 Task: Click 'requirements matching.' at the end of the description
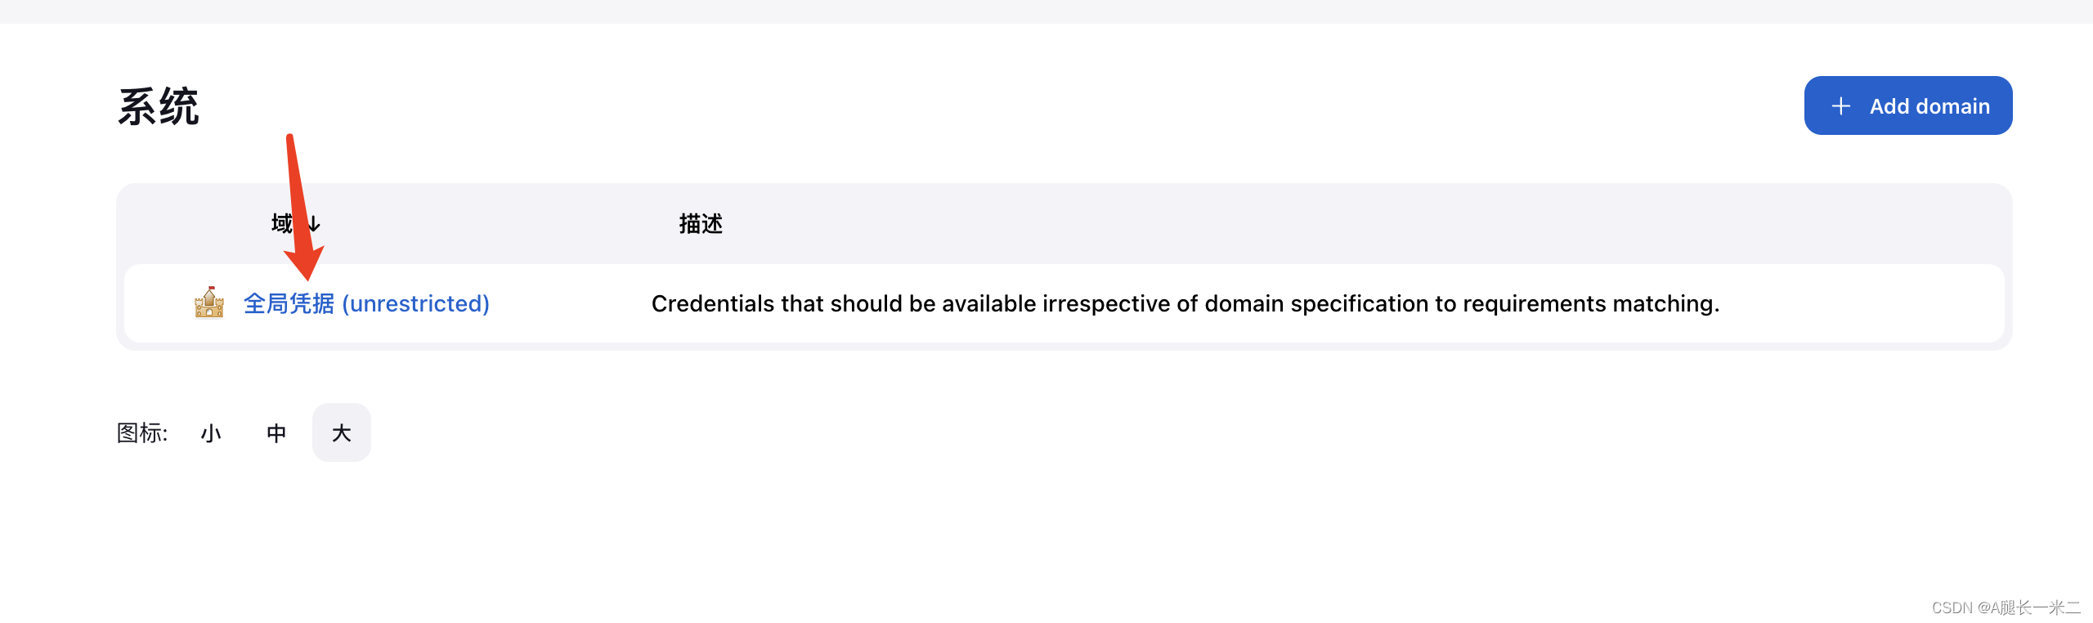tap(1591, 303)
